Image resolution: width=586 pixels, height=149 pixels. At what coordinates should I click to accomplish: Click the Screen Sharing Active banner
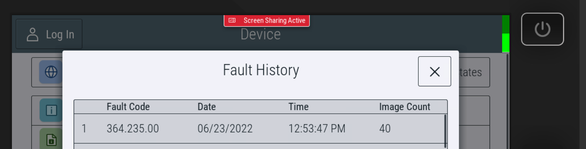point(274,21)
